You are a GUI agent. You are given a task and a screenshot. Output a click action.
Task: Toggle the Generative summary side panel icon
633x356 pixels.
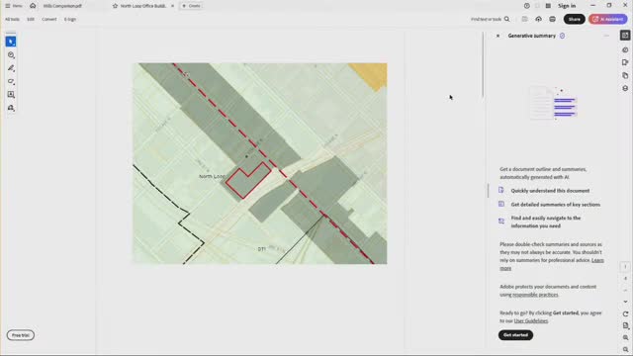point(625,36)
